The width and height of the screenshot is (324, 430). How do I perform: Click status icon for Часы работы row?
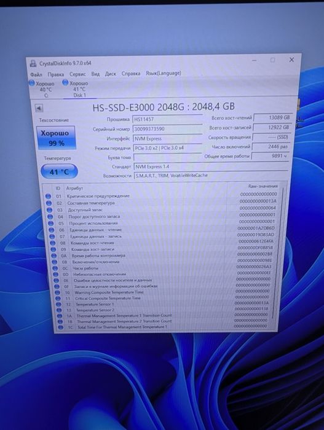[x=55, y=268]
